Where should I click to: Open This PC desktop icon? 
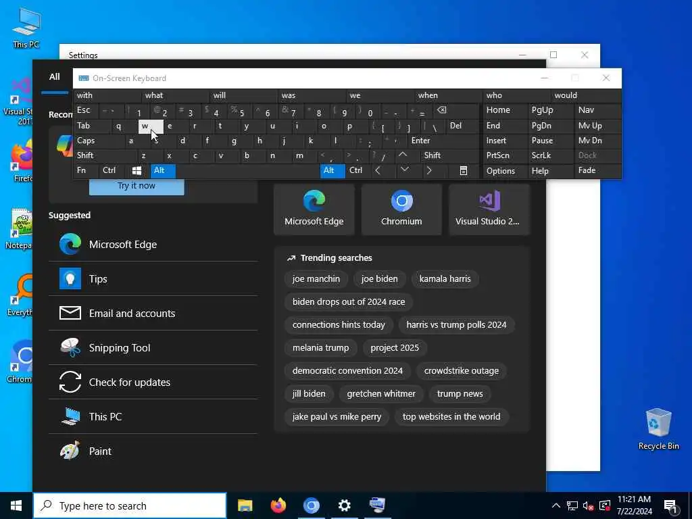[26, 27]
